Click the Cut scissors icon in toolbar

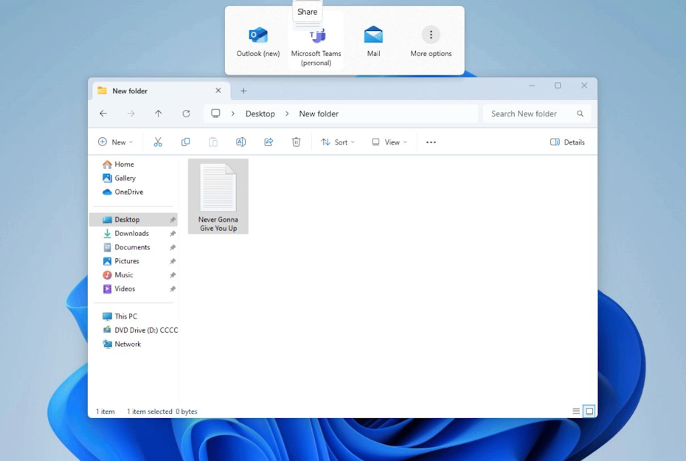click(x=158, y=142)
